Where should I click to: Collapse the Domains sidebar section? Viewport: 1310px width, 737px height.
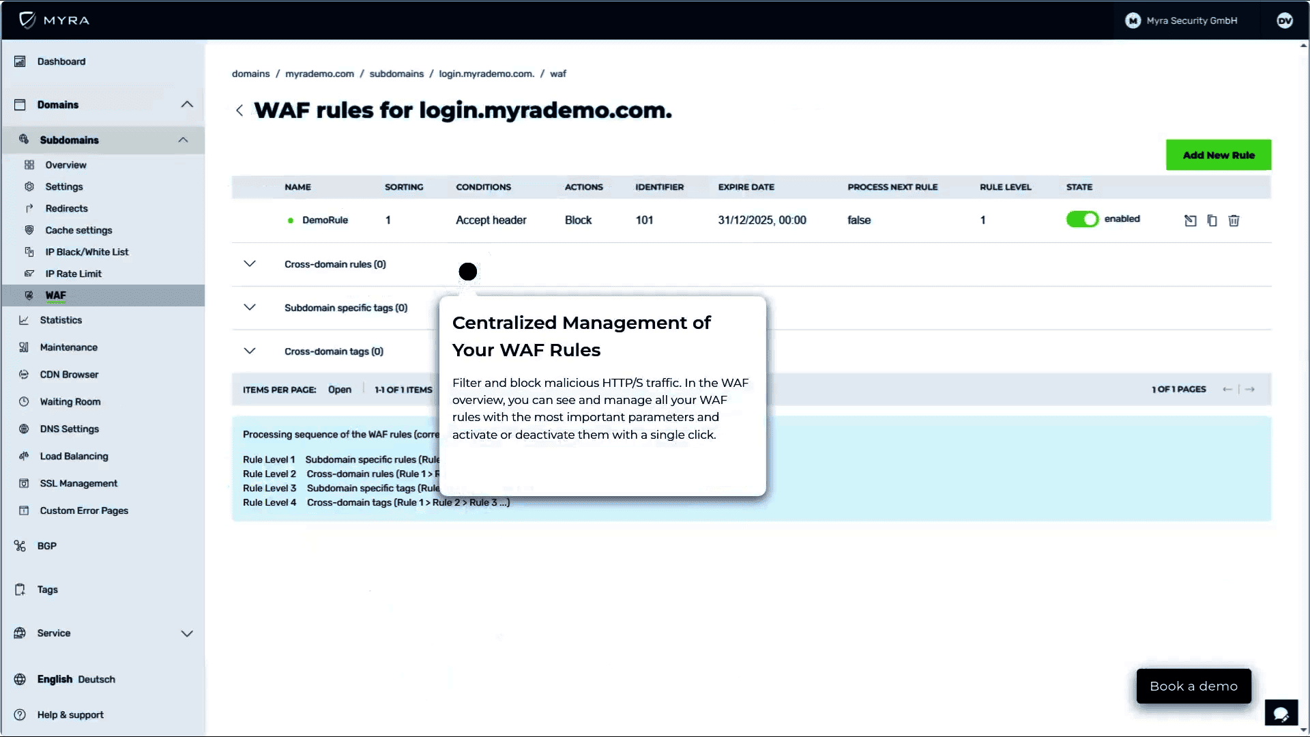tap(187, 104)
